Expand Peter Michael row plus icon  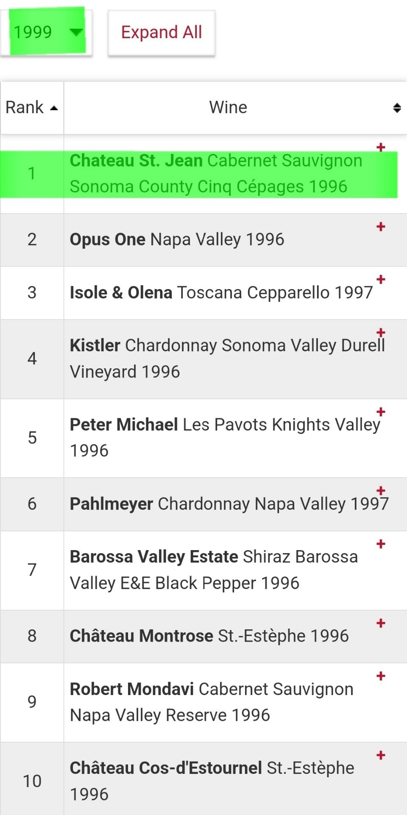(381, 412)
